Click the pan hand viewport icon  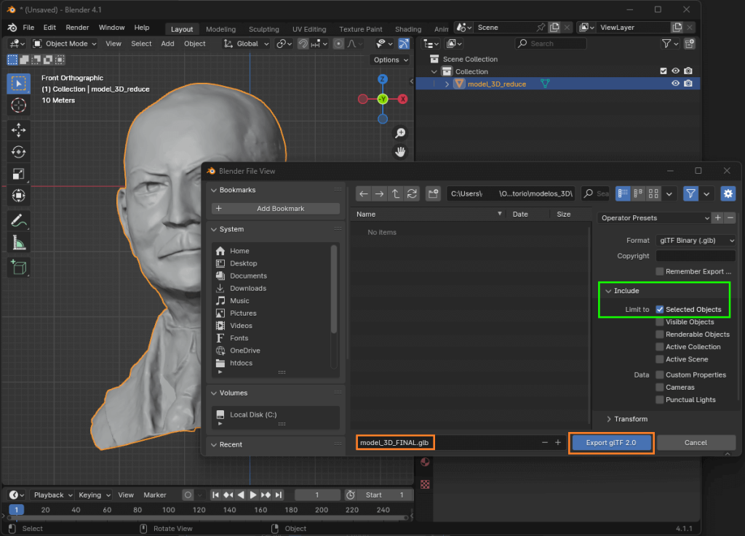401,152
